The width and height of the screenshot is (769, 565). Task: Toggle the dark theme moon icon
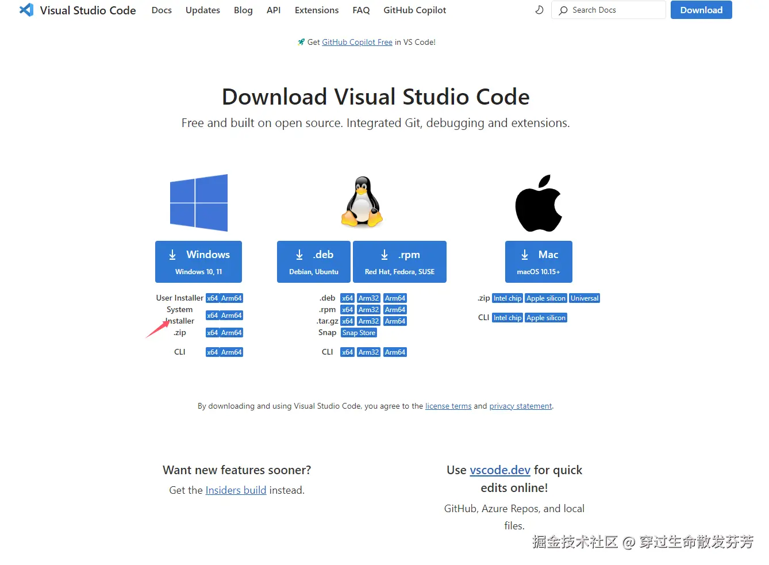click(x=539, y=10)
